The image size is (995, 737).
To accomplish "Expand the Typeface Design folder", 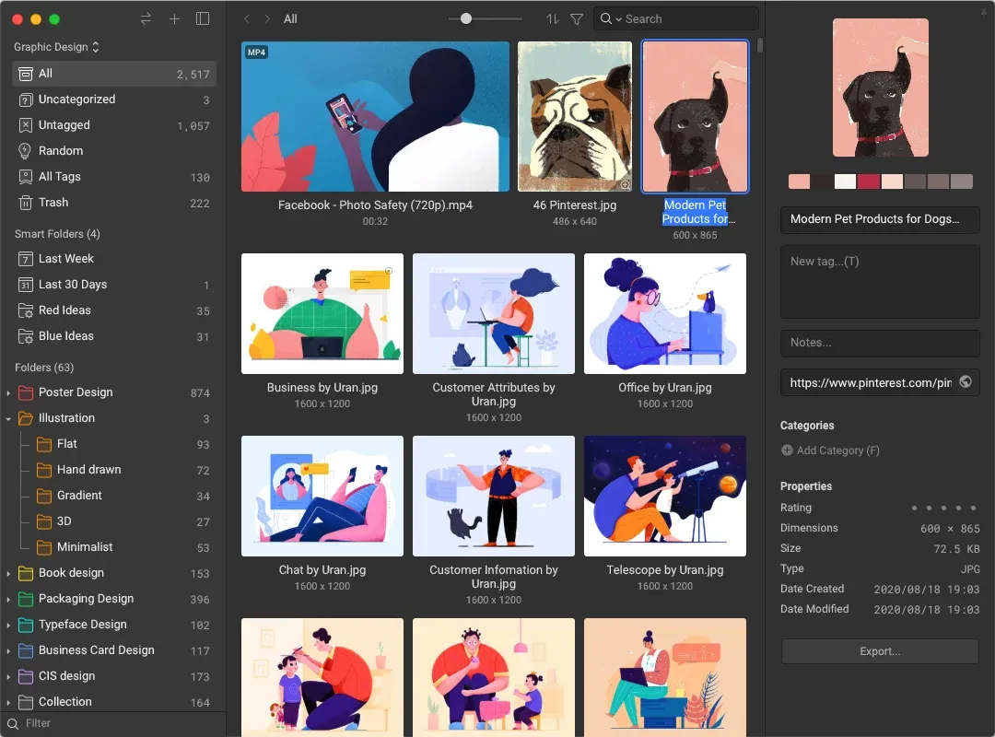I will [x=8, y=626].
